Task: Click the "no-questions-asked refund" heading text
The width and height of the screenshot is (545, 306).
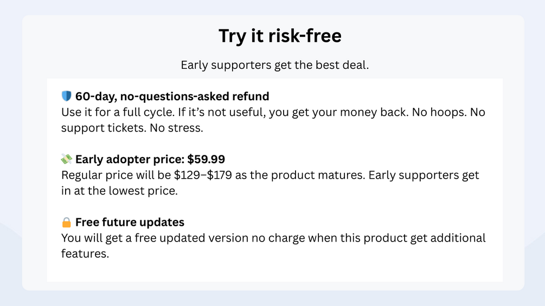Action: click(195, 96)
